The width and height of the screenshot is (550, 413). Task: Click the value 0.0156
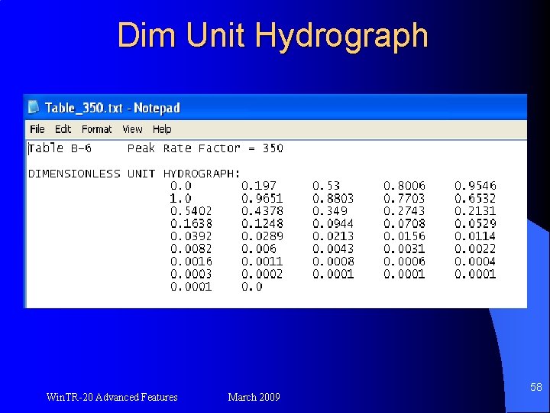point(404,236)
